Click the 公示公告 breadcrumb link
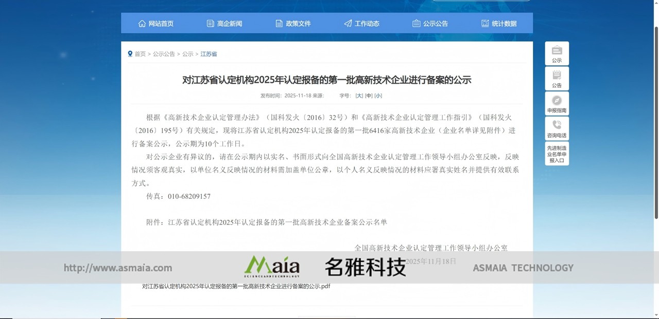Screen dimensions: 659x319 click(163, 53)
